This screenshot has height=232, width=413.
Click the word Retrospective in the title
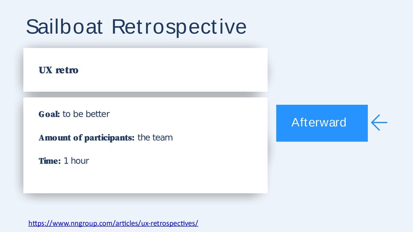point(179,27)
